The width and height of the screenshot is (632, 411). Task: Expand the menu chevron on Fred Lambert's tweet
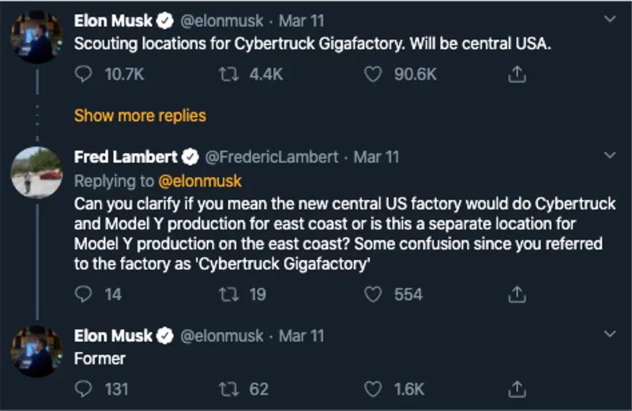(x=607, y=155)
